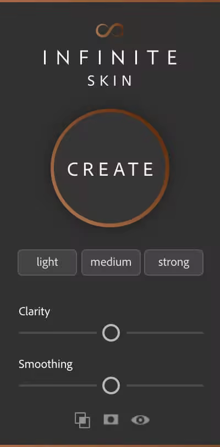The height and width of the screenshot is (447, 220).
Task: Select the light preset
Action: point(47,262)
